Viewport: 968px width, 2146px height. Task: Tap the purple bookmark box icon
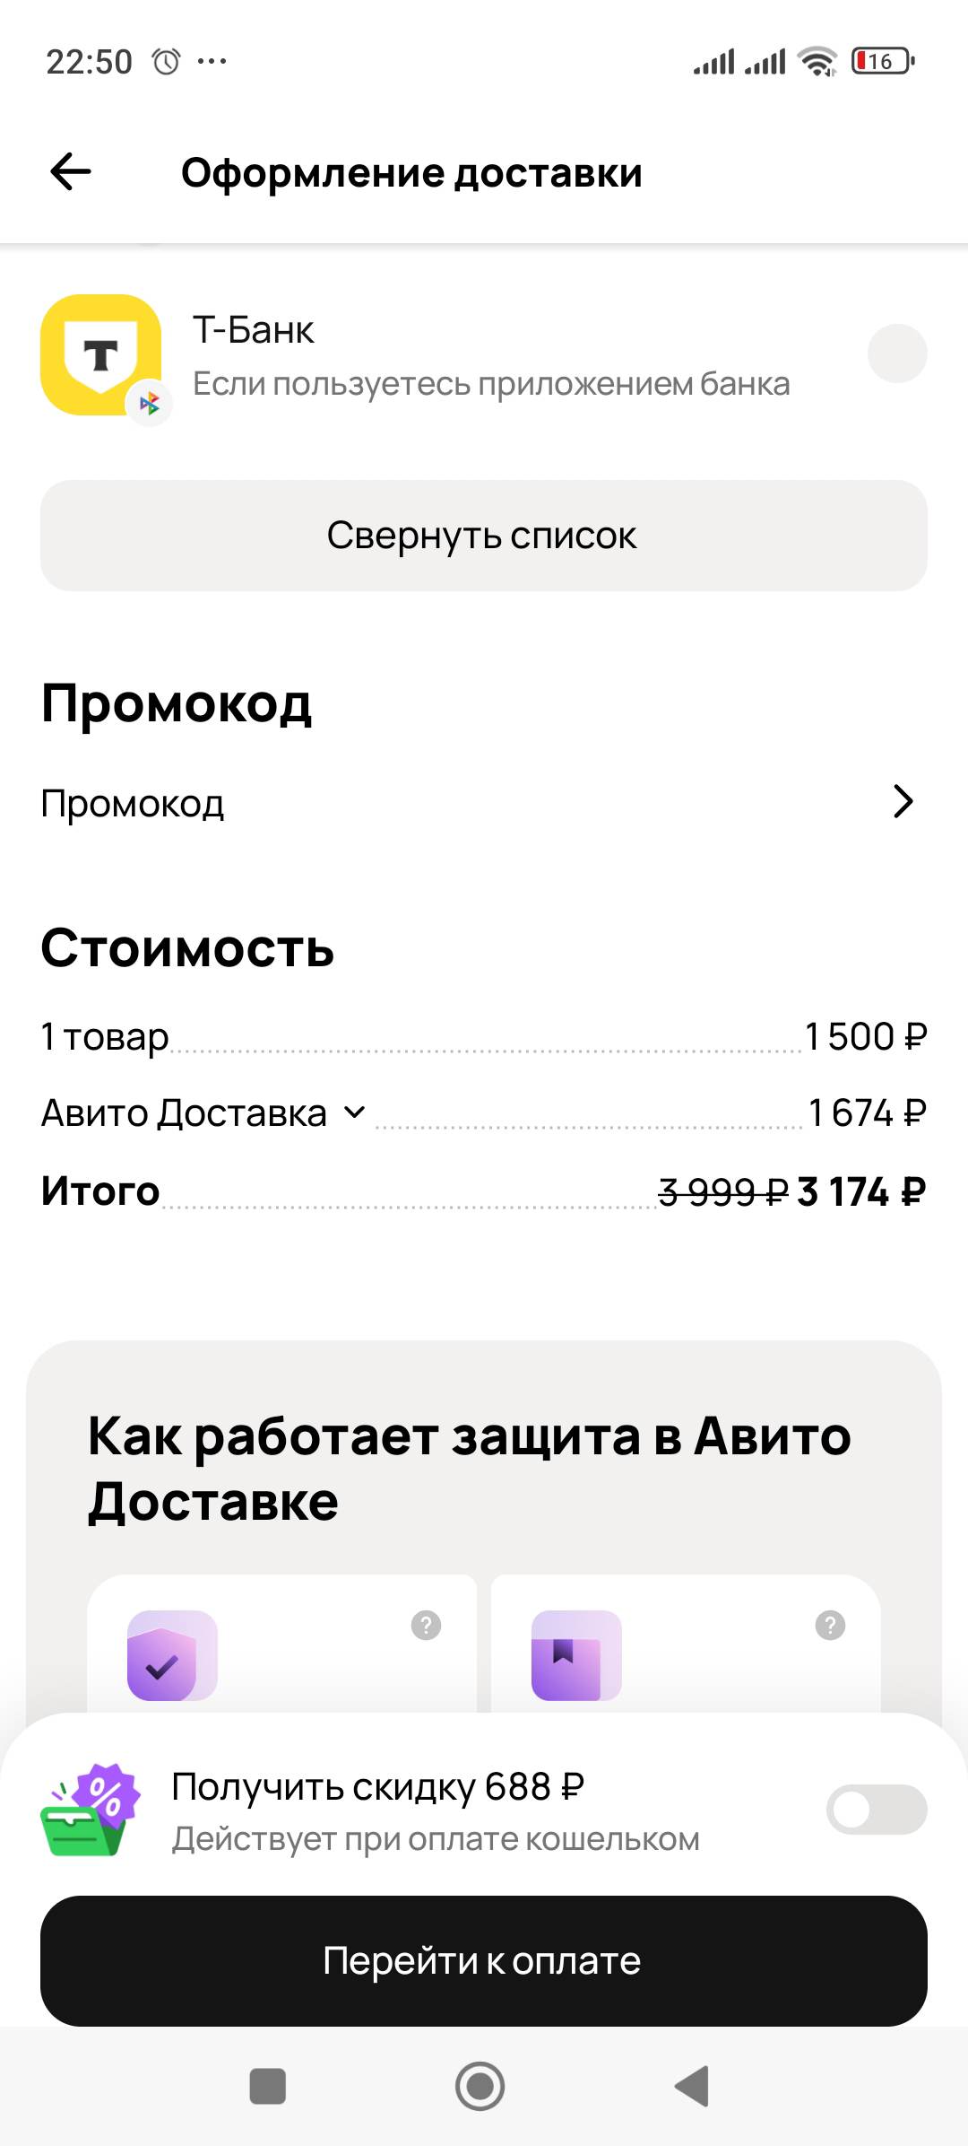click(576, 1655)
